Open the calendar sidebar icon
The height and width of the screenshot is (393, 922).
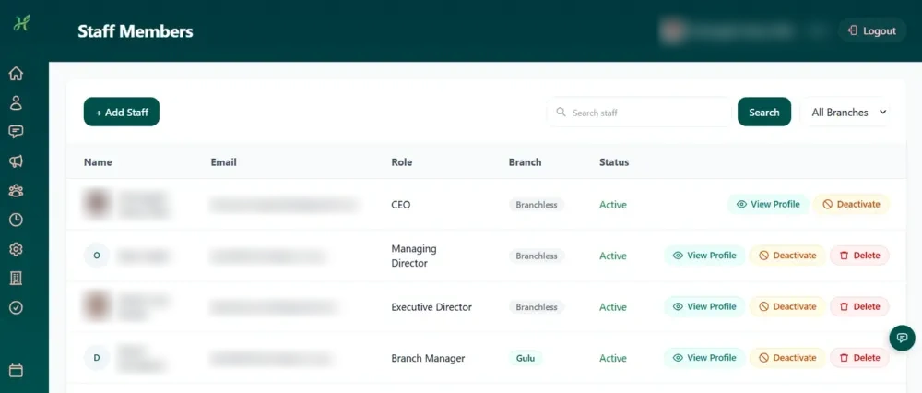16,370
